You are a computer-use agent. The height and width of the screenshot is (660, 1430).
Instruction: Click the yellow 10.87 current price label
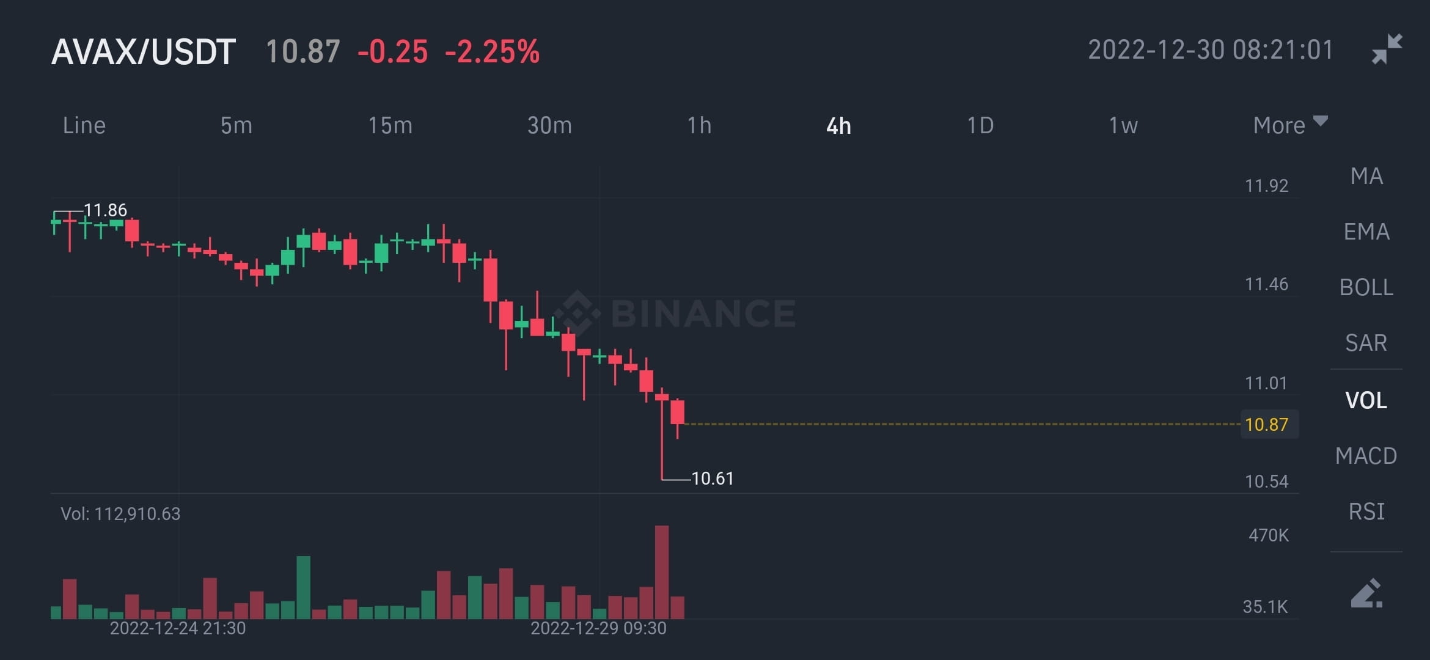1269,425
